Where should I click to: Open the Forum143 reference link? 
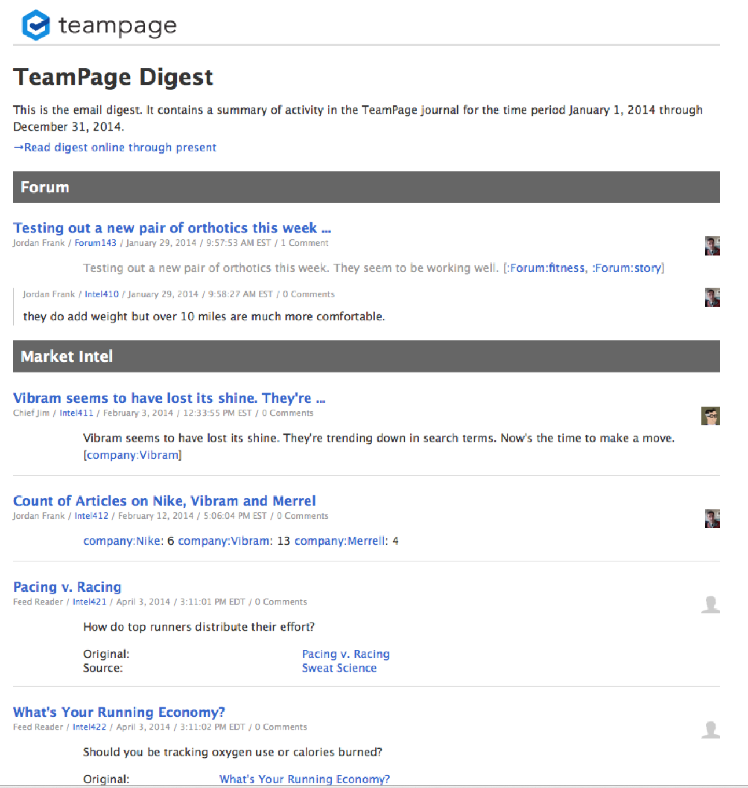[95, 243]
